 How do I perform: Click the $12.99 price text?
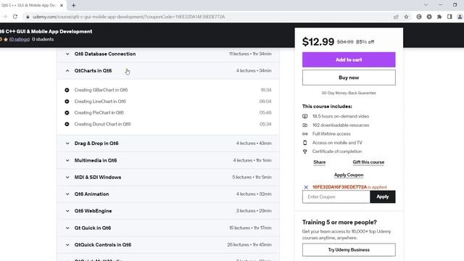coord(318,42)
